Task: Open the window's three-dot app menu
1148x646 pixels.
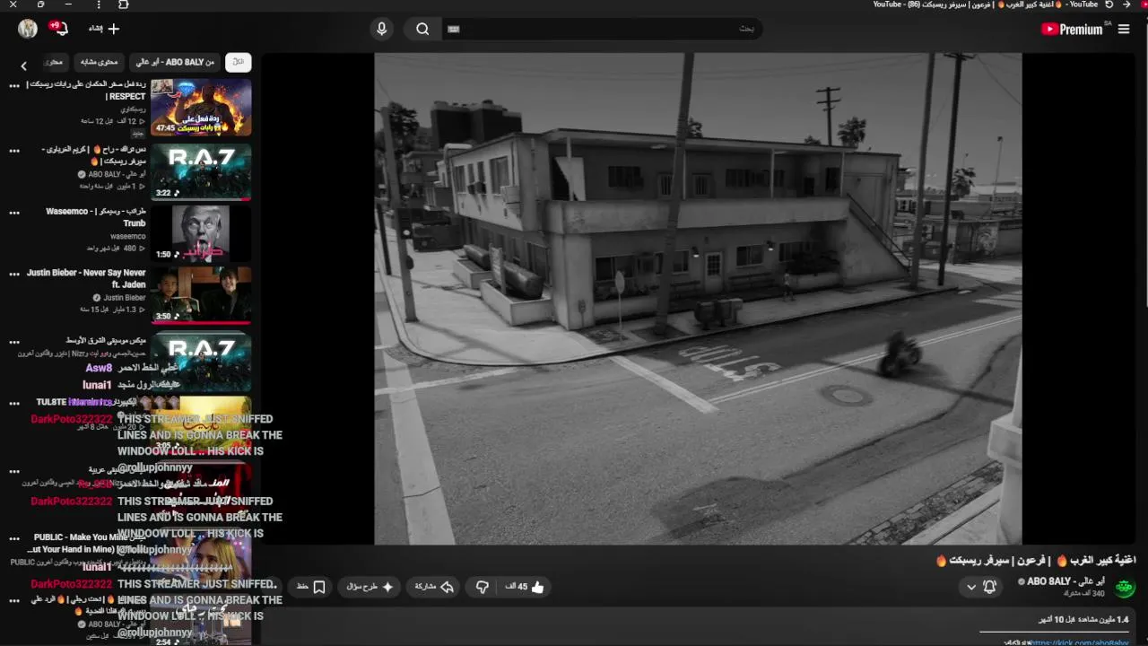Action: click(x=99, y=4)
